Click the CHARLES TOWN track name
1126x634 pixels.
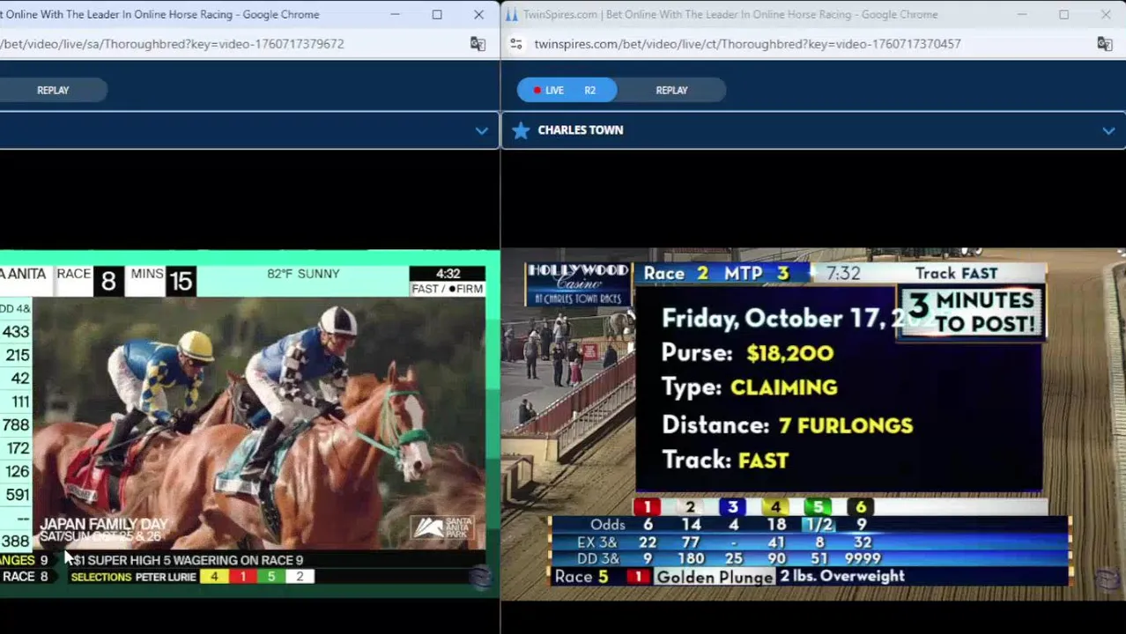pyautogui.click(x=580, y=130)
